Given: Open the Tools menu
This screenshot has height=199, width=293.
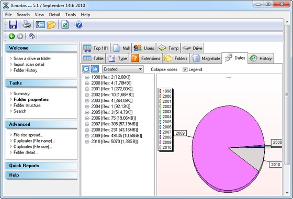Looking at the screenshot, I should pyautogui.click(x=71, y=15).
